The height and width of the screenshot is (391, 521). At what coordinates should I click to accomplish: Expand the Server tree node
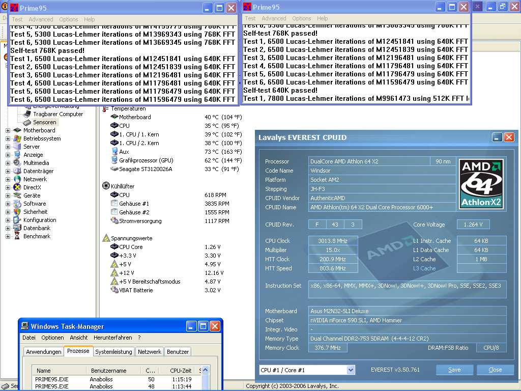(x=8, y=147)
